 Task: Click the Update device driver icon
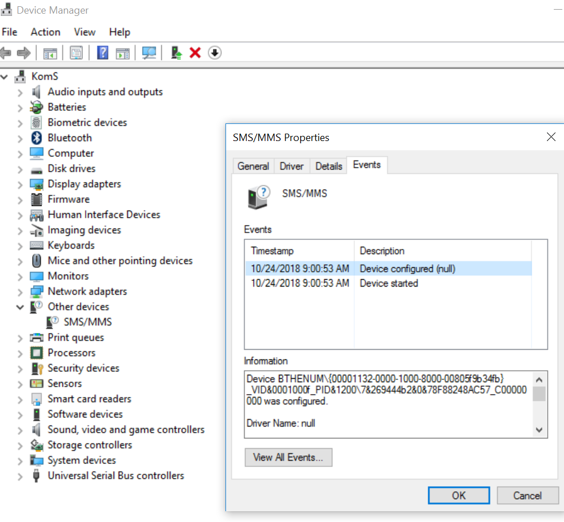coord(177,53)
